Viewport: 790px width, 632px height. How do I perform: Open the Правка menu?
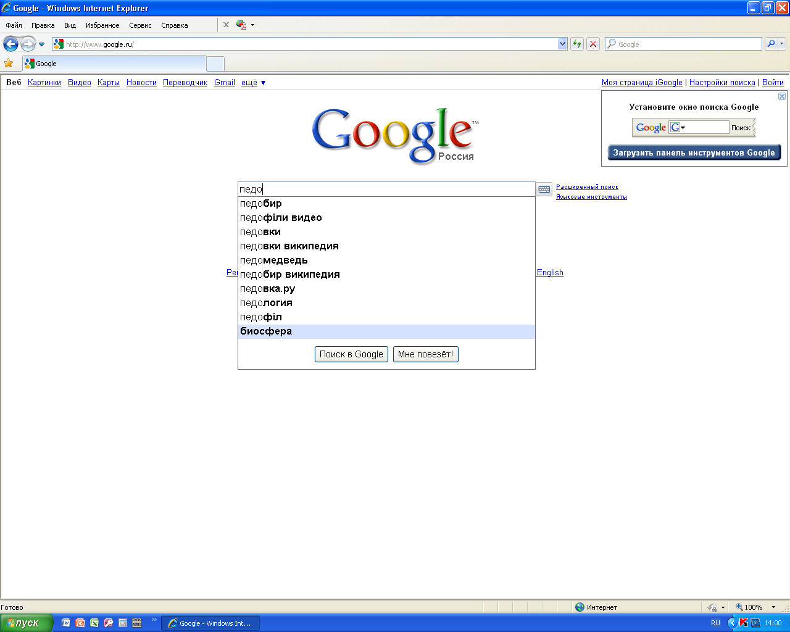point(43,25)
